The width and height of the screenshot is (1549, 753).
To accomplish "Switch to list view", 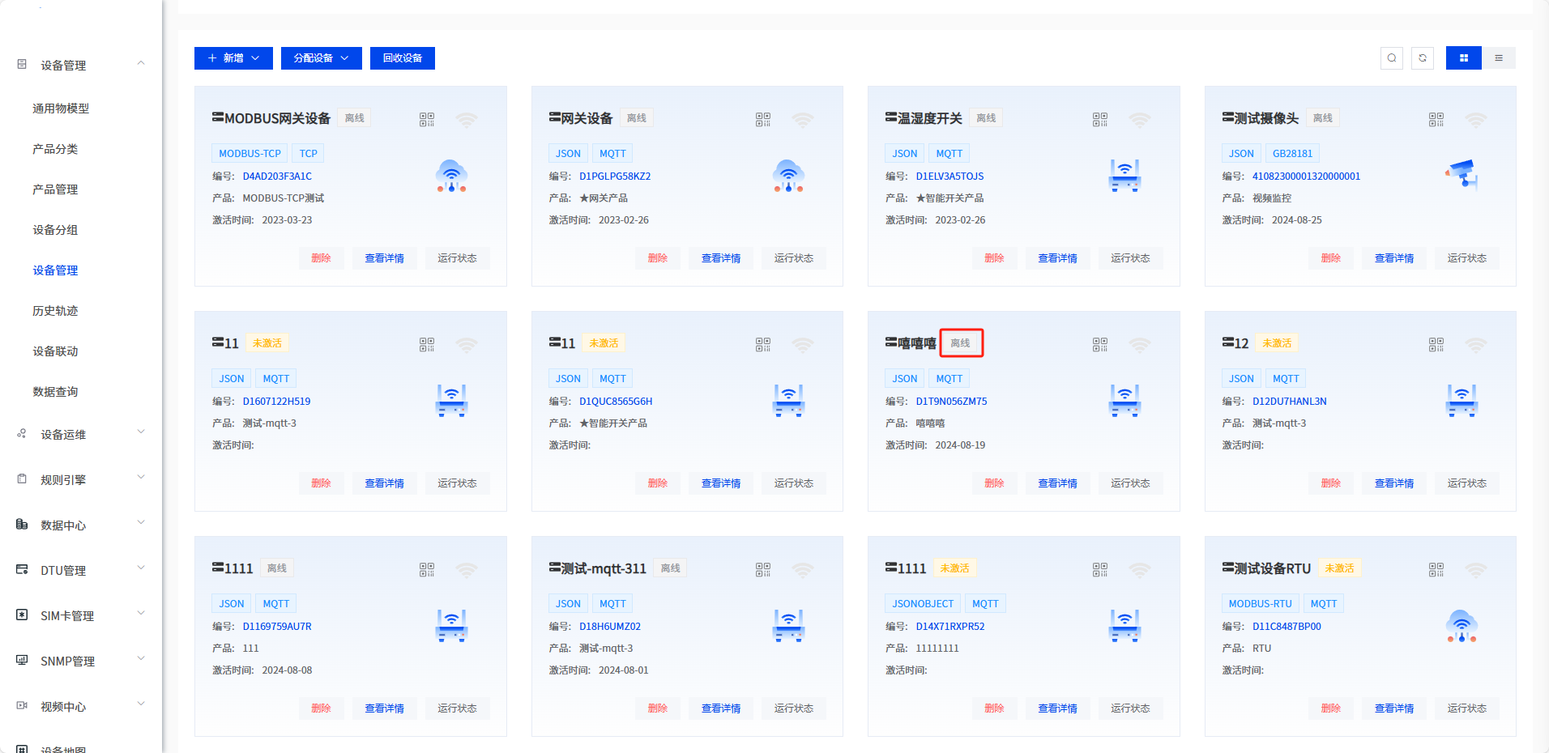I will pos(1499,58).
